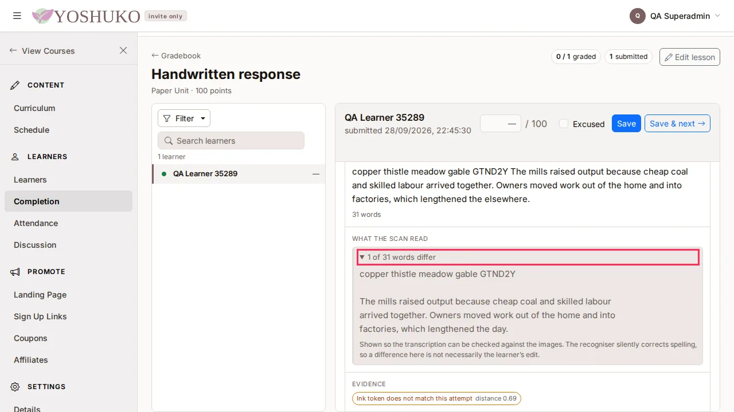Screen dimensions: 734x412
Task: Open the Filter dropdown
Action: [184, 118]
